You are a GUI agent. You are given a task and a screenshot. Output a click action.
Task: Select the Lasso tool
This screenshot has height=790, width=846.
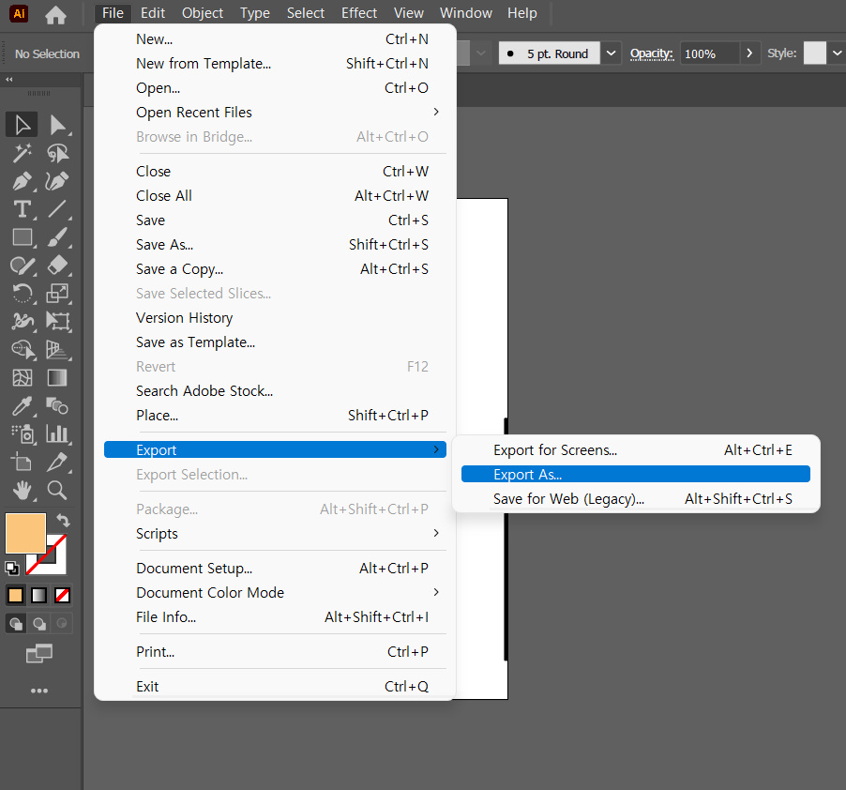click(x=57, y=153)
